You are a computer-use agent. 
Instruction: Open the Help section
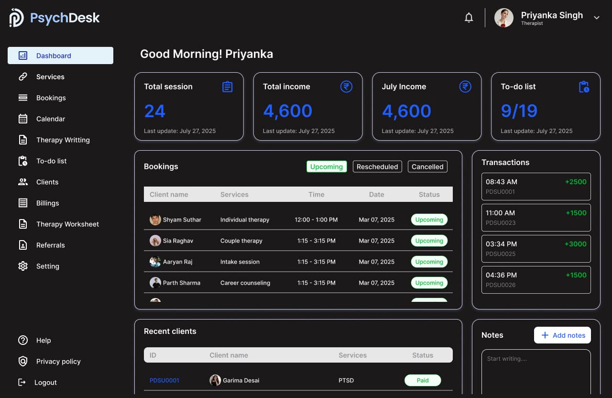click(44, 340)
